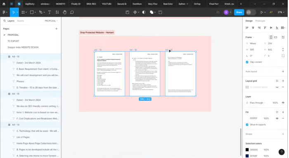Image resolution: width=289 pixels, height=158 pixels.
Task: Select the Text tool
Action: point(50,12)
